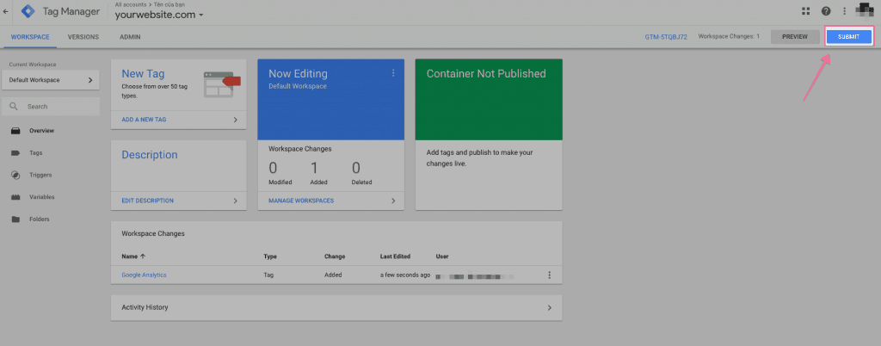Click Manage Workspaces link
The image size is (881, 346).
pyautogui.click(x=301, y=201)
